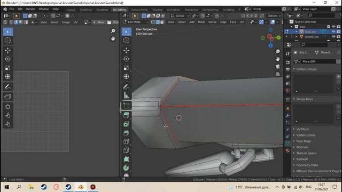Enable face select mode in 3D viewport
Viewport: 342px width, 192px height.
(162, 22)
